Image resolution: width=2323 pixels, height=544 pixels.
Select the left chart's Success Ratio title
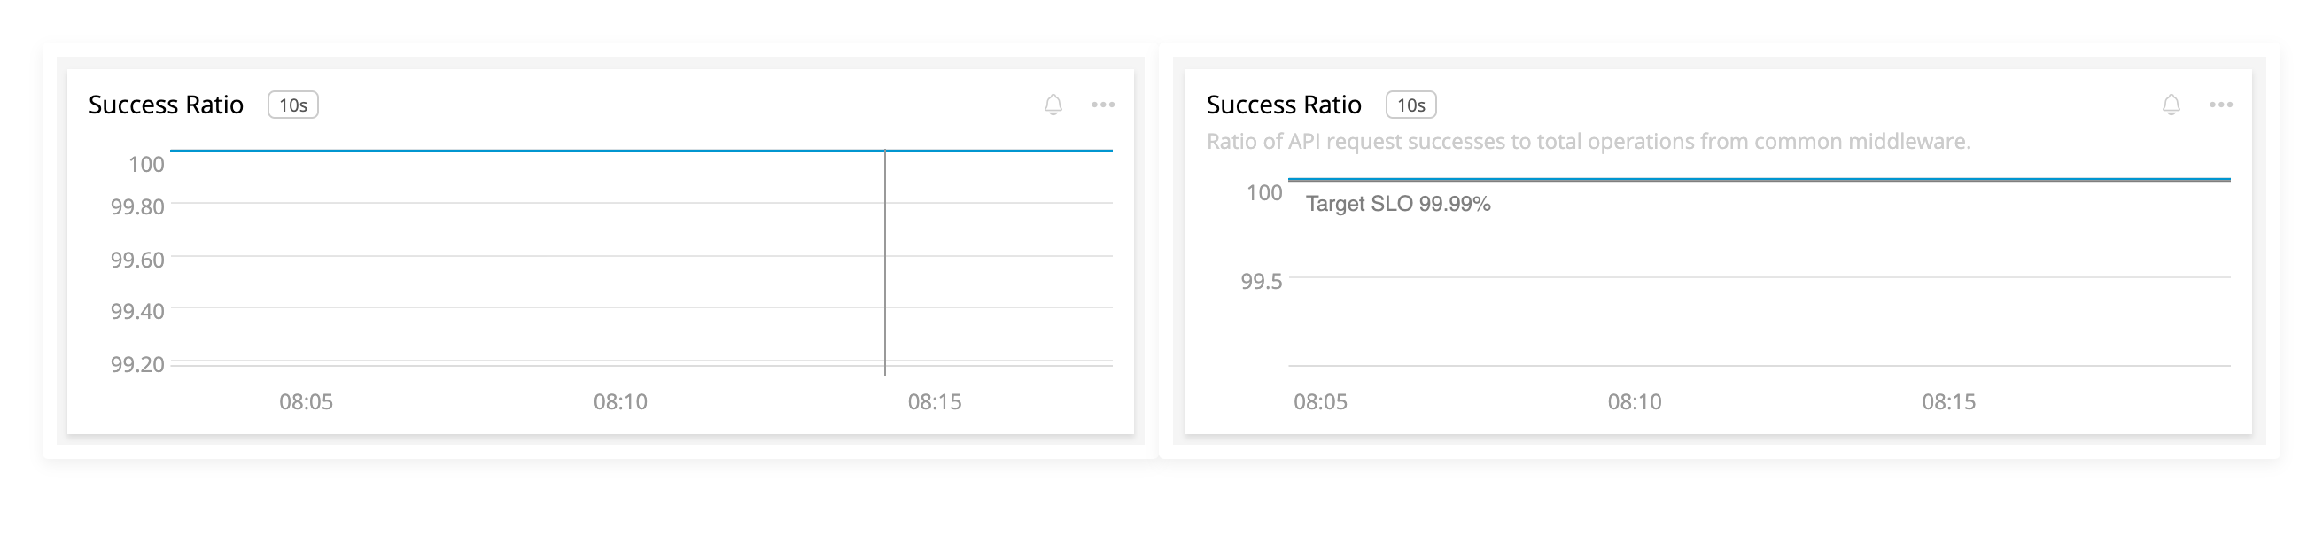166,105
